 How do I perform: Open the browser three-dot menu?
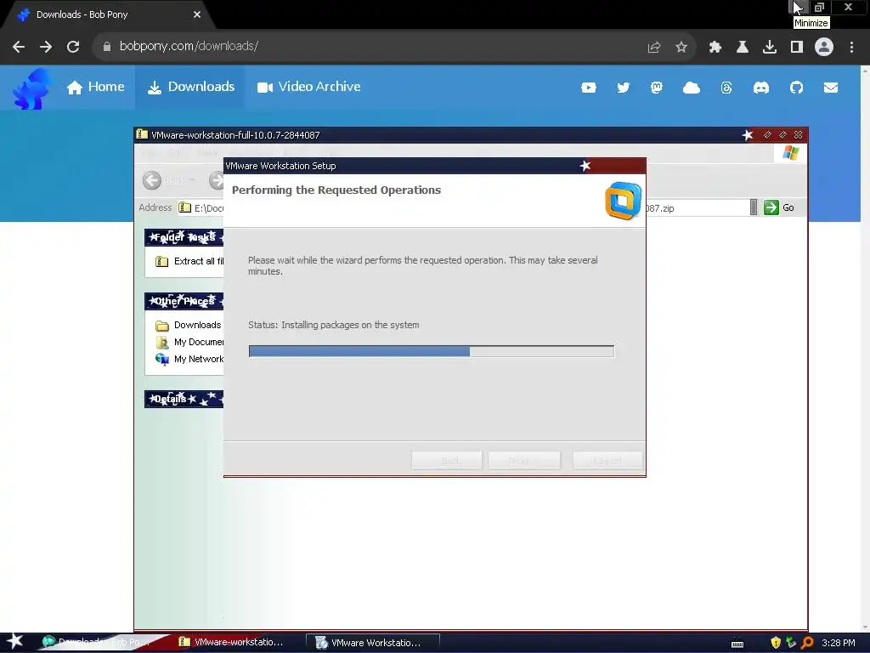851,48
